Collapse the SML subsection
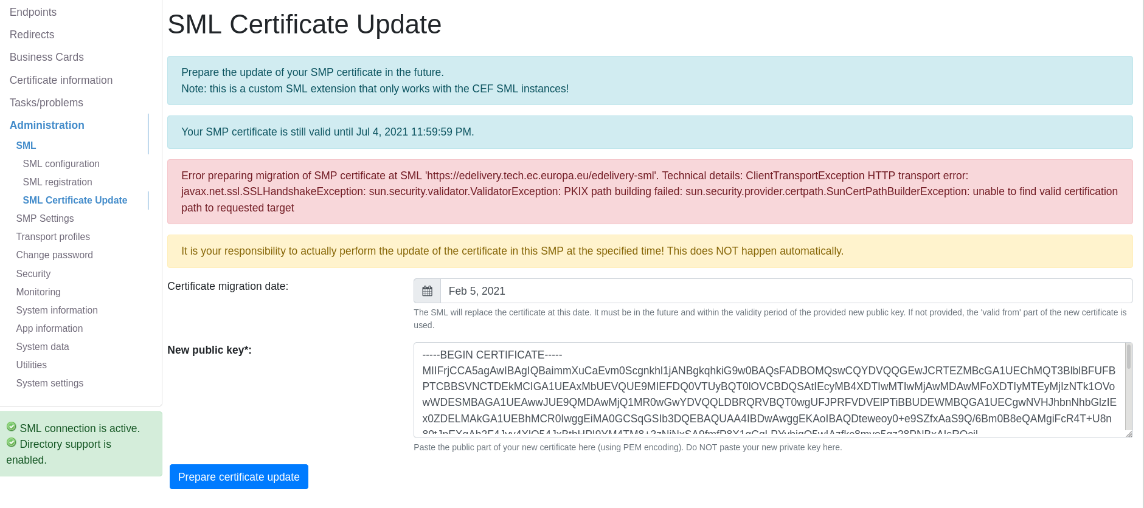This screenshot has height=508, width=1144. [26, 145]
